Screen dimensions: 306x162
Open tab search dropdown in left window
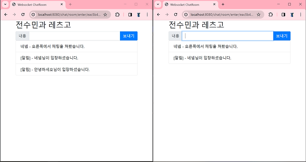point(5,4)
